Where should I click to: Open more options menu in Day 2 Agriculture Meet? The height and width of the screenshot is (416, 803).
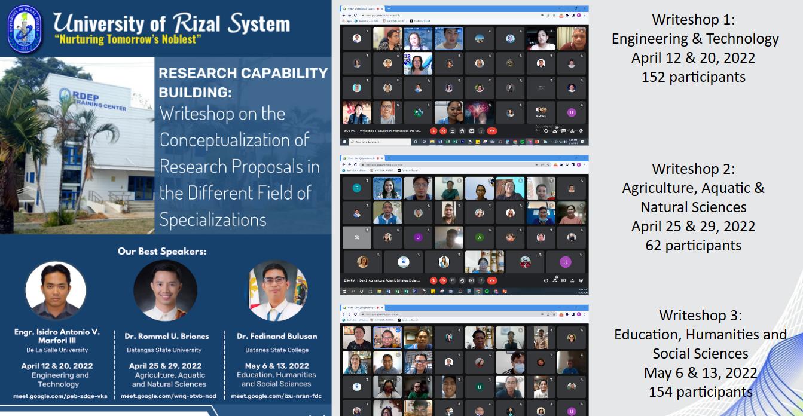click(481, 280)
